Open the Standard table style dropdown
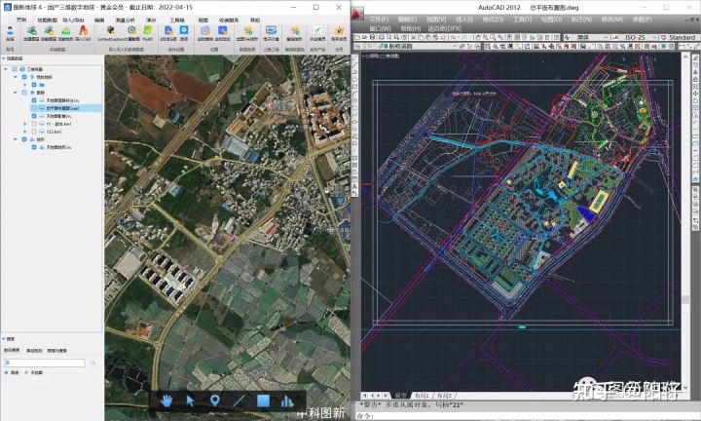Image resolution: width=701 pixels, height=421 pixels. (x=681, y=37)
